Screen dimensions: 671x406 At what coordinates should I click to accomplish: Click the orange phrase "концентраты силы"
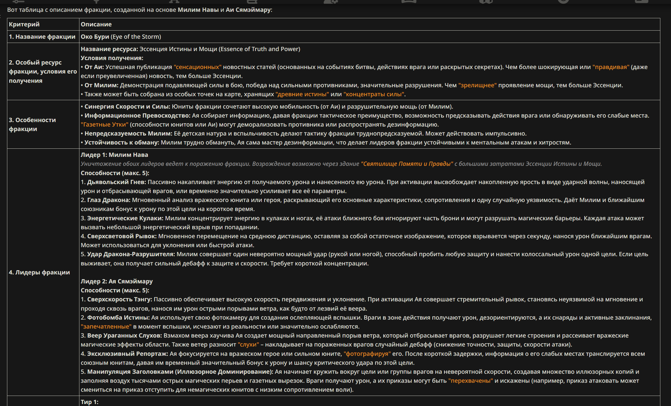[374, 94]
